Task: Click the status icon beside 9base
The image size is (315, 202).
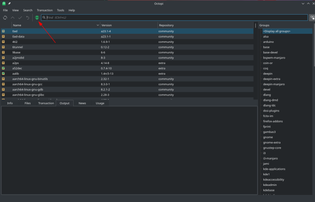Action: point(4,52)
